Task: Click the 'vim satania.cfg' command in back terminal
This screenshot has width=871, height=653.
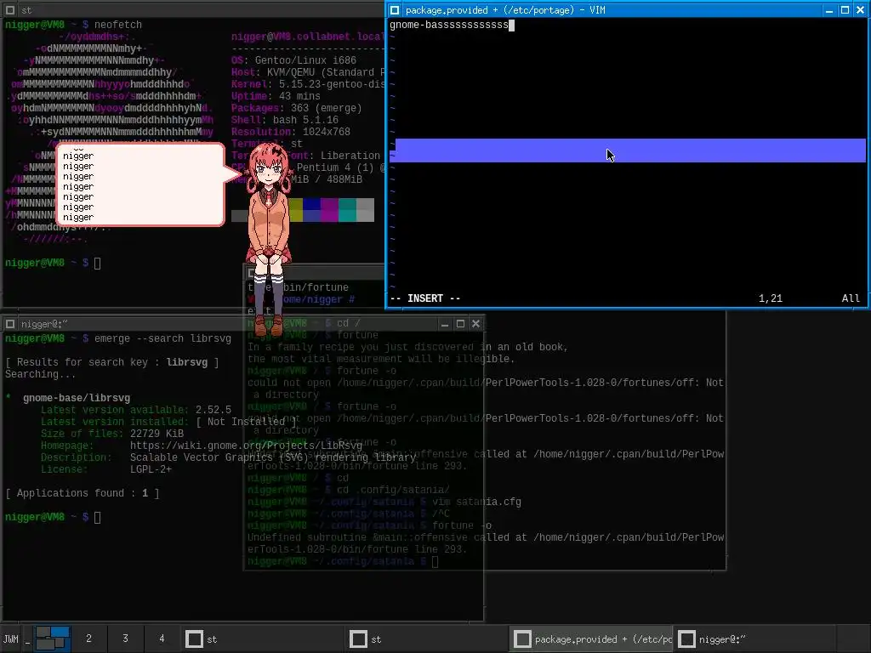Action: point(476,502)
